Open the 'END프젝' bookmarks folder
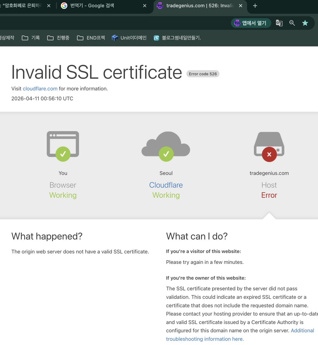The width and height of the screenshot is (318, 345). click(x=91, y=38)
